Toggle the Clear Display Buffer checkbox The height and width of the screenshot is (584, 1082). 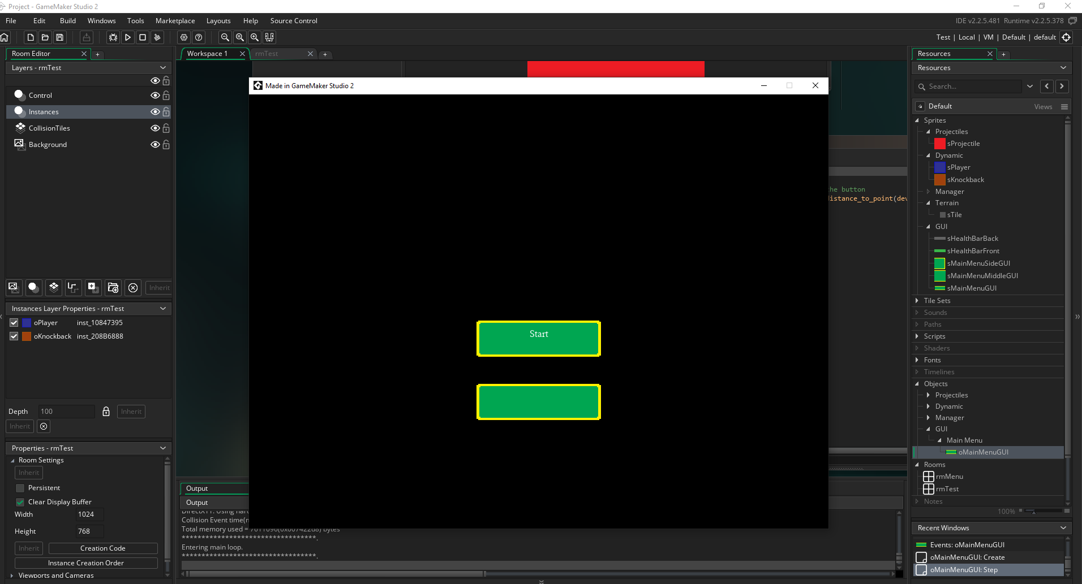click(x=20, y=502)
